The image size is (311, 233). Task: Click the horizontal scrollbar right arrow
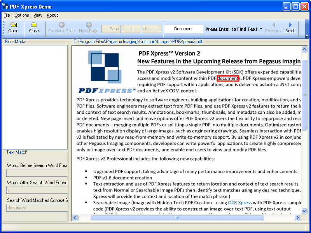click(297, 218)
